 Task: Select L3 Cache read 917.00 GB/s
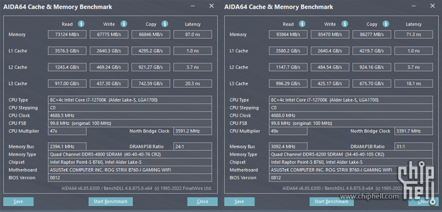click(x=67, y=84)
